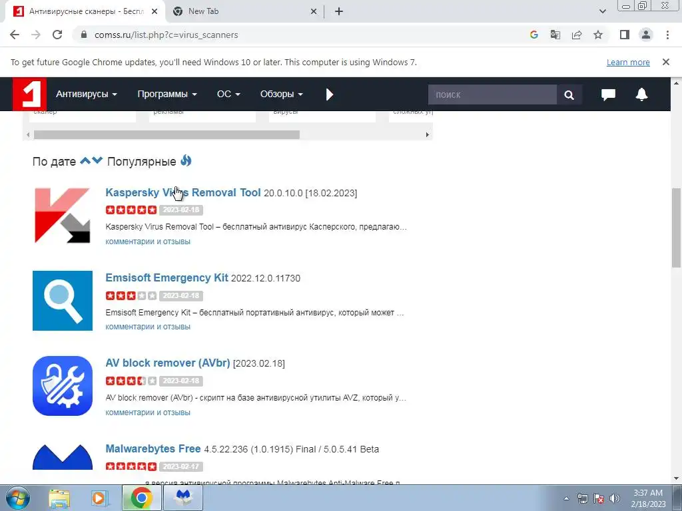
Task: Click the Action Center flag tray icon
Action: tap(599, 498)
